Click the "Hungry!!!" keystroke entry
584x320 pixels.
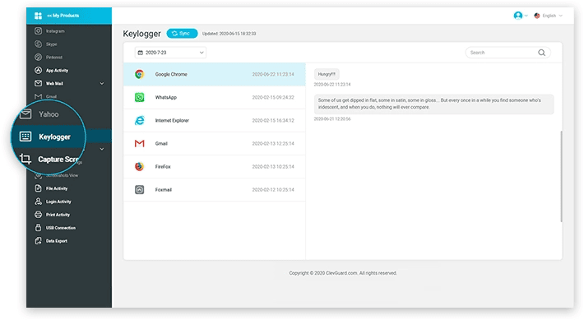pyautogui.click(x=327, y=74)
